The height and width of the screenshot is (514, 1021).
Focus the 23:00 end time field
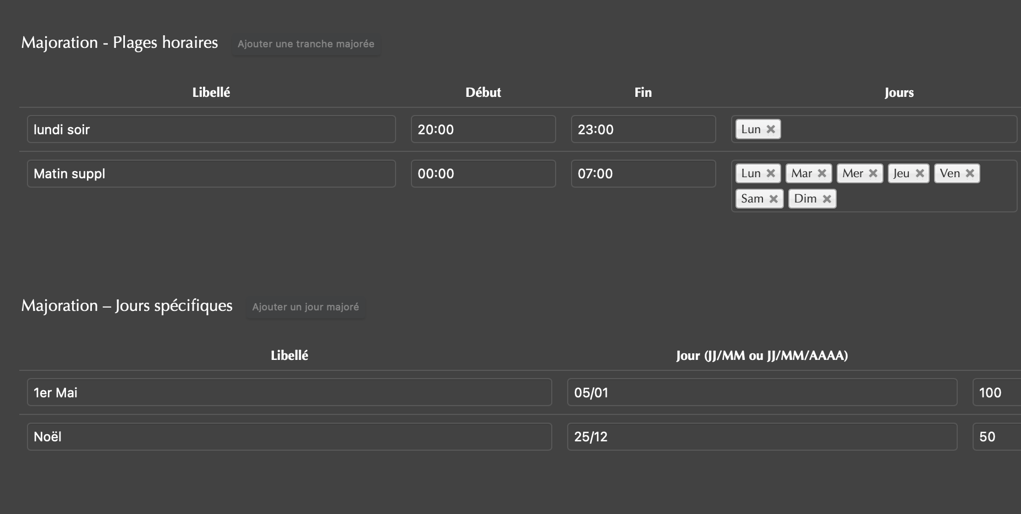[x=643, y=129]
